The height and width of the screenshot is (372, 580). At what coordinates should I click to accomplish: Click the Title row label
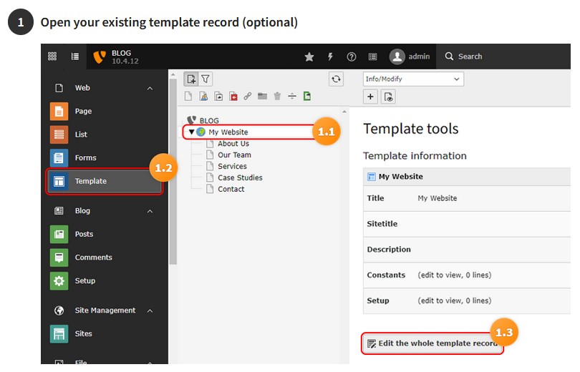point(375,198)
